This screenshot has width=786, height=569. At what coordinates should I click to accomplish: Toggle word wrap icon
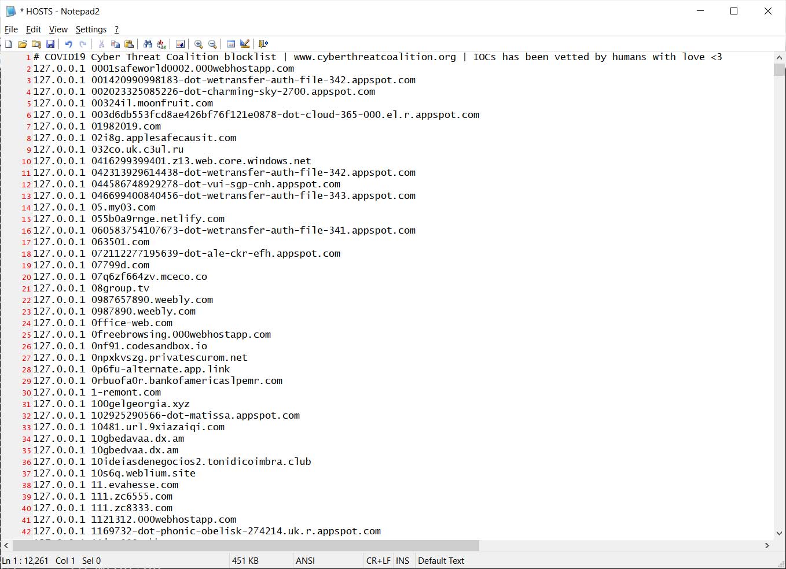180,44
